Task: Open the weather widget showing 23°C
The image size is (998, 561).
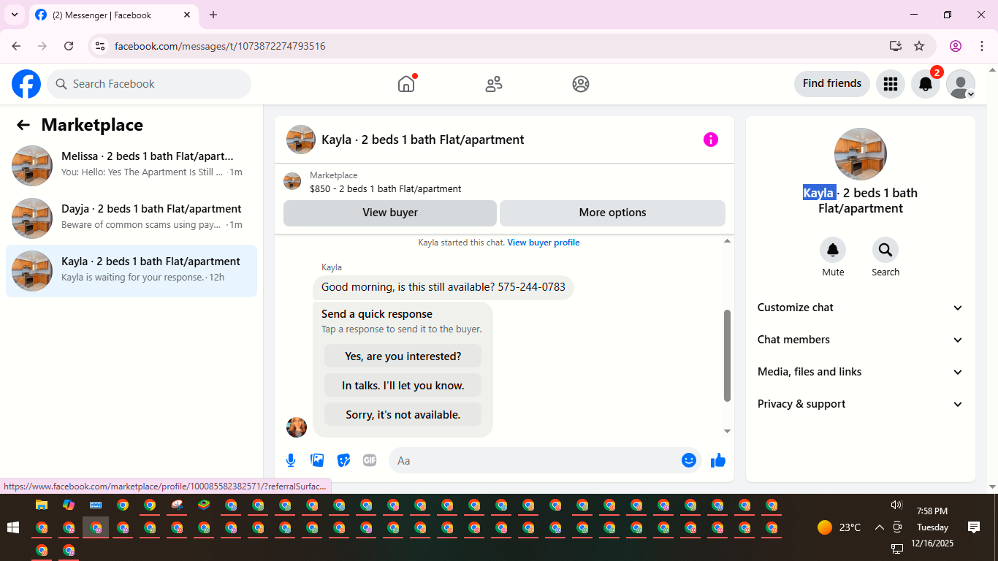Action: [839, 527]
